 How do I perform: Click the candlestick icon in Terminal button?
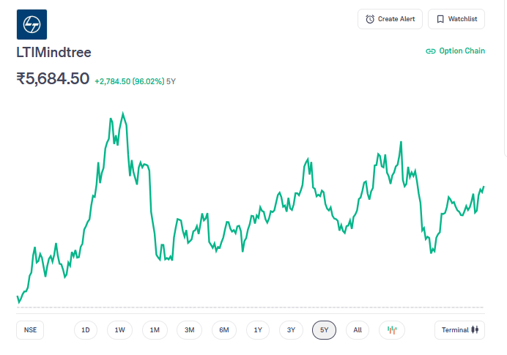click(475, 330)
